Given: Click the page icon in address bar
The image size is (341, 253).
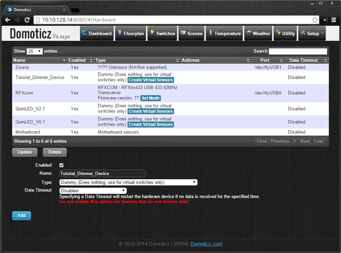Looking at the screenshot, I should (38, 20).
